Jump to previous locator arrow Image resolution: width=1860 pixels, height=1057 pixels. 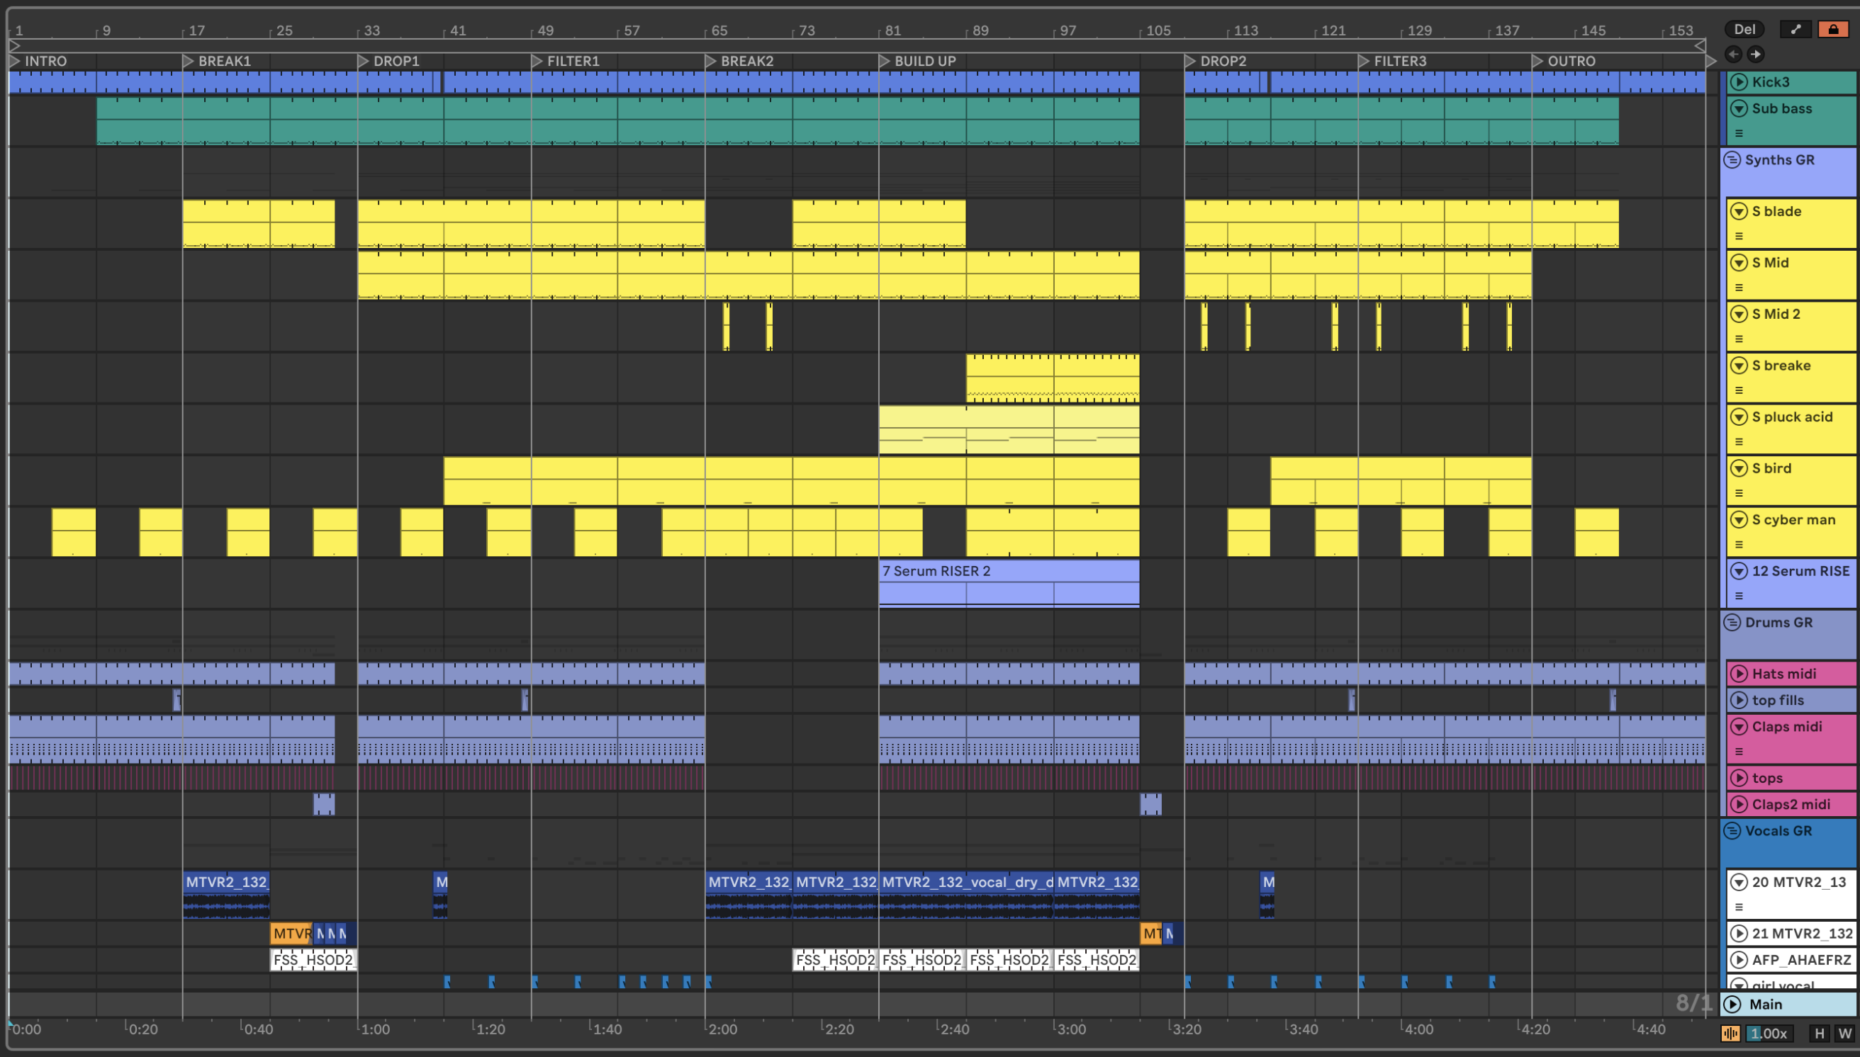1733,54
